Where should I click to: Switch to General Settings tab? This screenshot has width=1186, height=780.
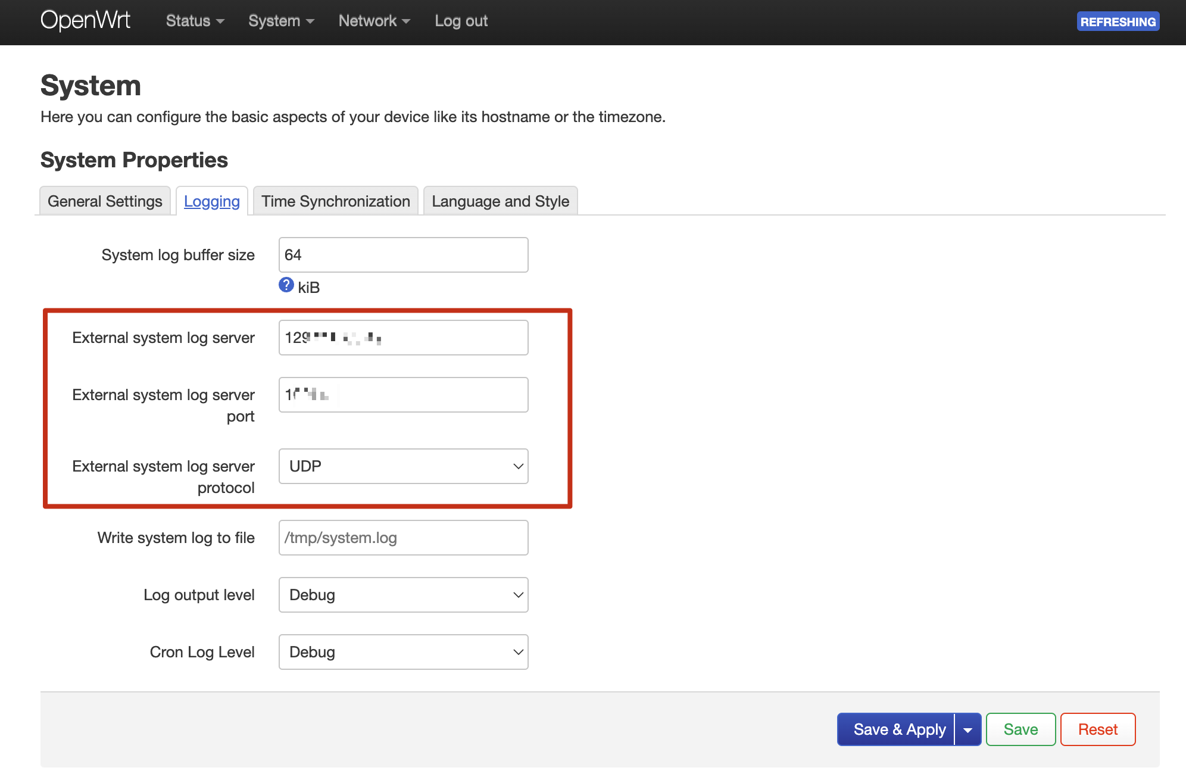coord(105,201)
